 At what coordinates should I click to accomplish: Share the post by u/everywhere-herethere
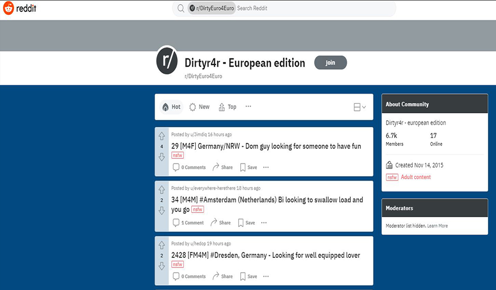221,223
